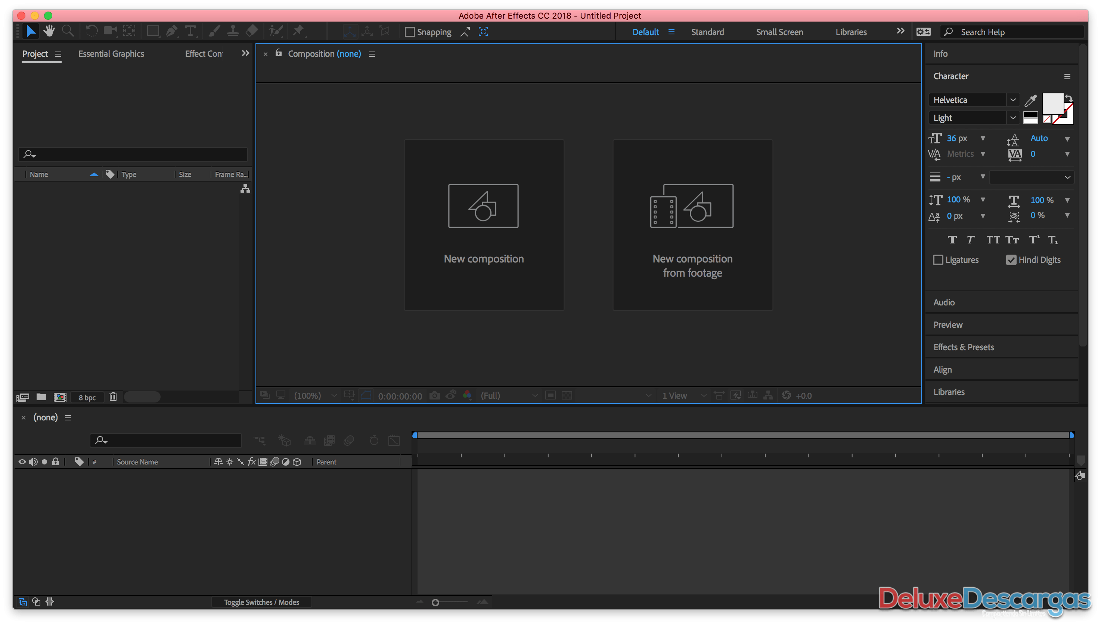The image size is (1101, 625).
Task: Expand hidden workspaces chevron after Libraries
Action: point(900,31)
